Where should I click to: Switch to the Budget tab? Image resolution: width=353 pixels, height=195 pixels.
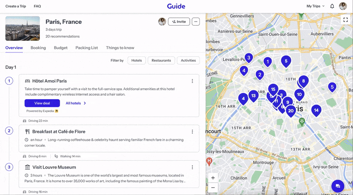tap(60, 48)
